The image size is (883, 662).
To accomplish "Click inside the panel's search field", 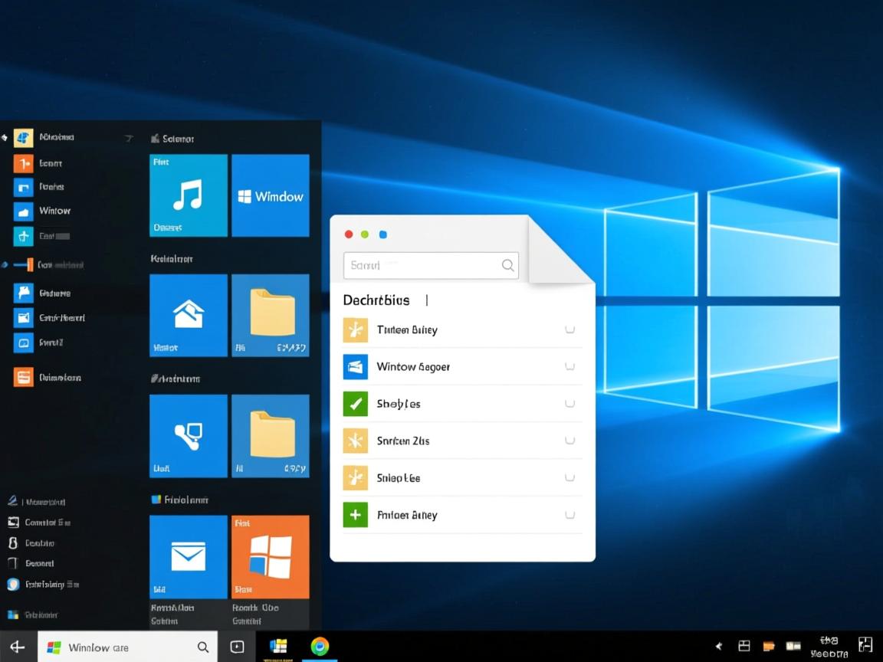I will click(x=422, y=265).
